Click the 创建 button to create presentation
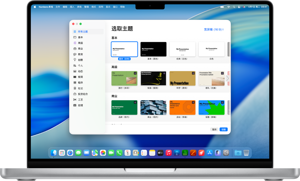Screen dimensions: 300x181 223,129
